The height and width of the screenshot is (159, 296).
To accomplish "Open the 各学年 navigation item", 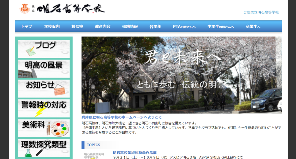I will coord(155,27).
